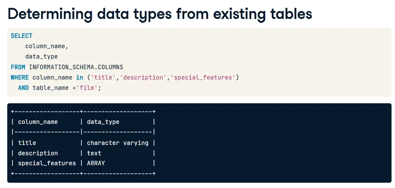Image resolution: width=395 pixels, height=188 pixels.
Task: Click the WHERE keyword in the query
Action: (x=20, y=77)
